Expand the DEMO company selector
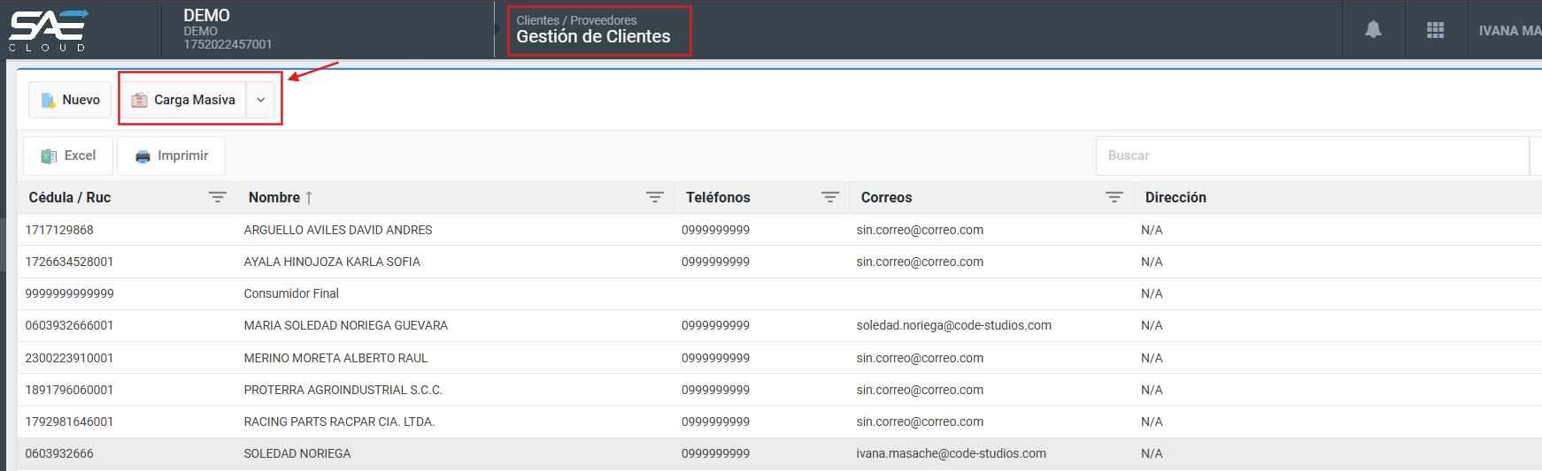Viewport: 1542px width, 471px height. click(x=227, y=29)
